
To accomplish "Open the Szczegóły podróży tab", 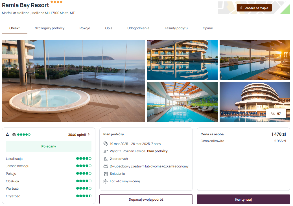I will point(49,28).
